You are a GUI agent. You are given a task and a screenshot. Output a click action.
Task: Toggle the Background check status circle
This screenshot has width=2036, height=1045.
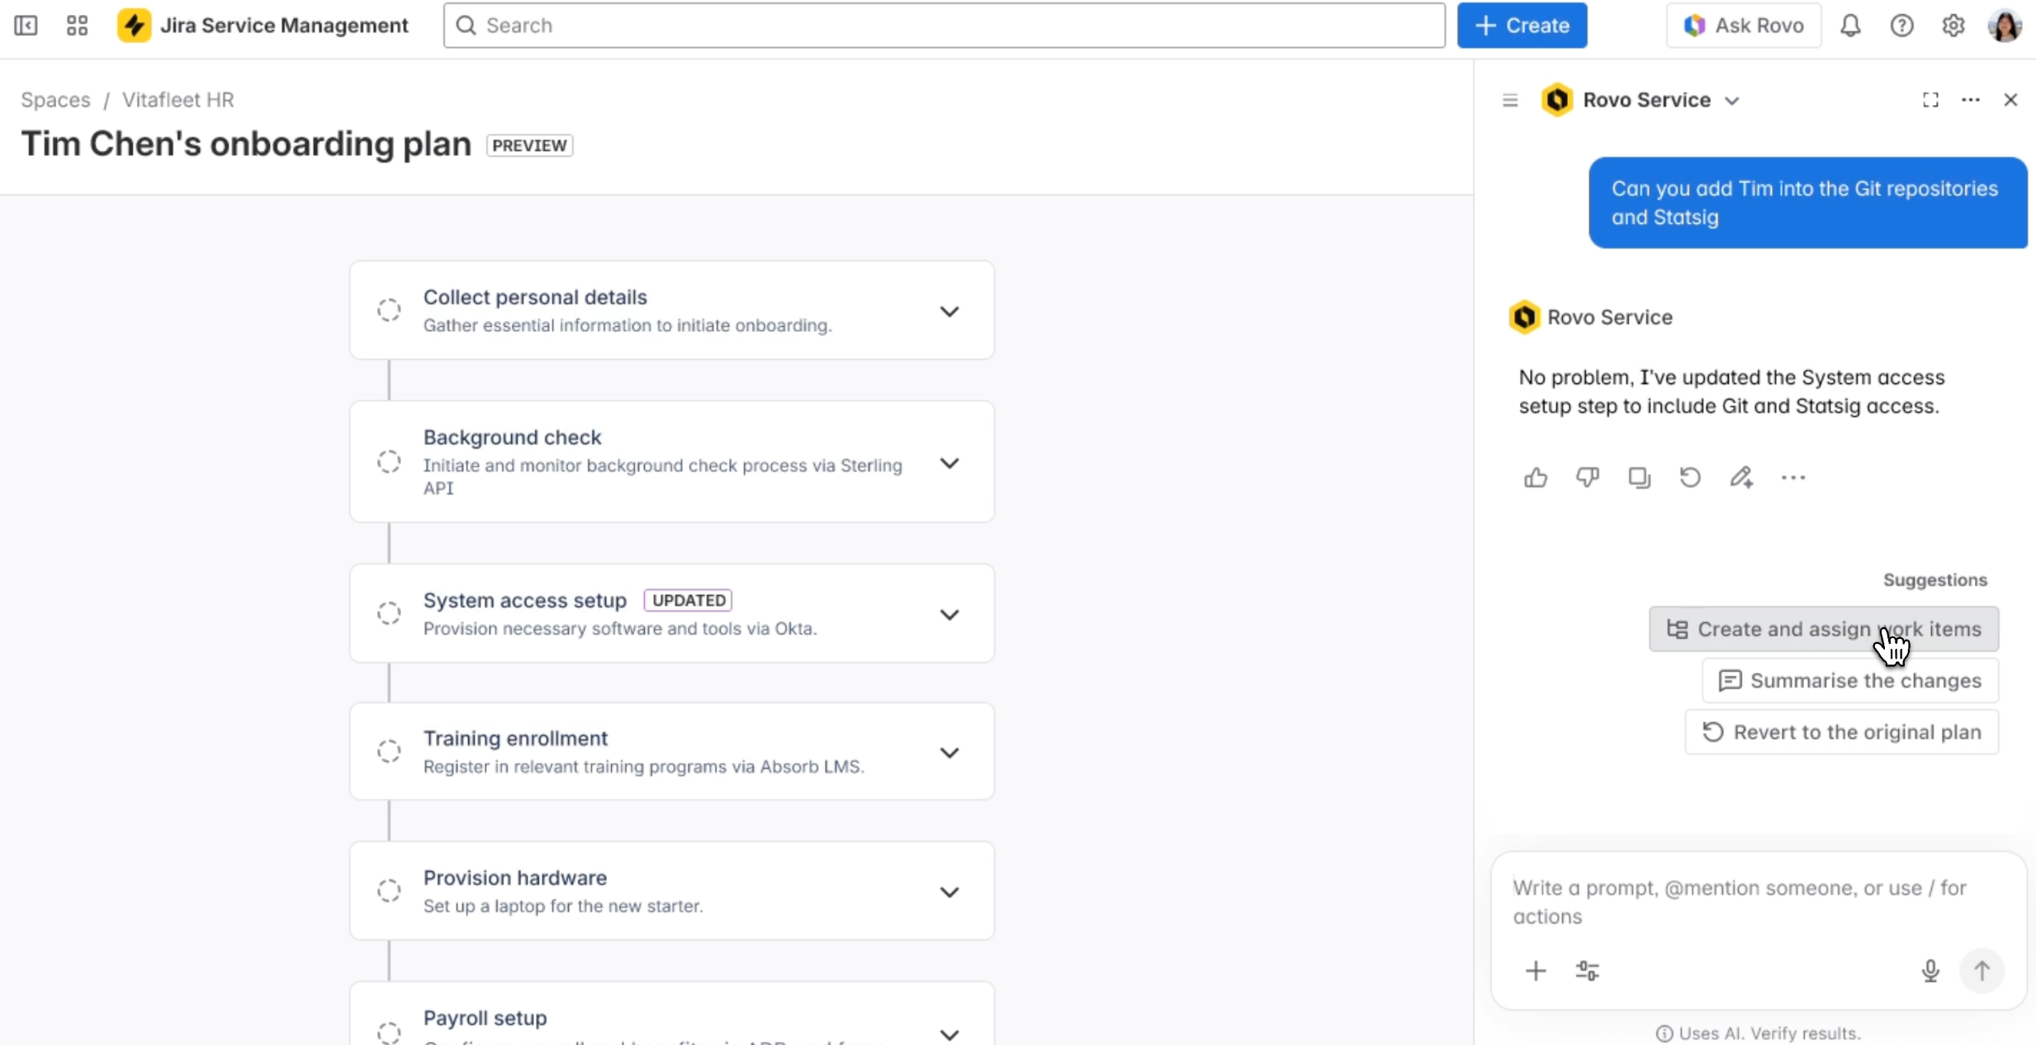point(389,461)
